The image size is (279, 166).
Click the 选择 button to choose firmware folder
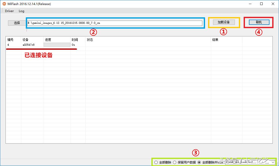[17, 23]
